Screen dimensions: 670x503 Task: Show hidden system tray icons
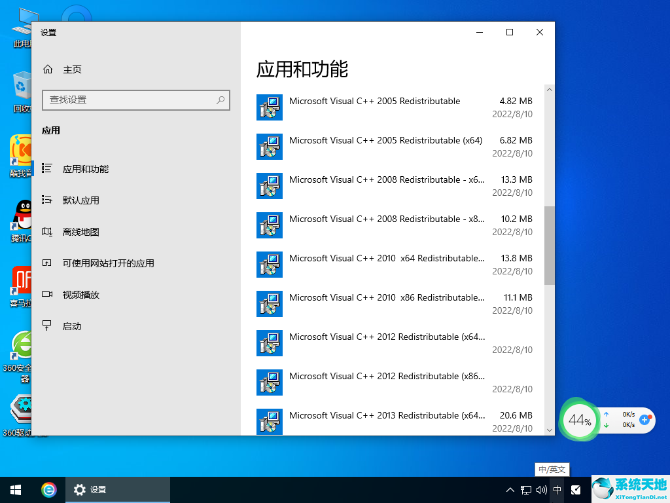510,490
